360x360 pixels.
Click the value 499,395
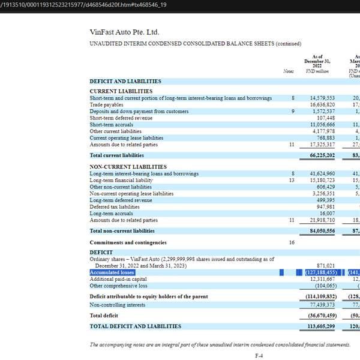coord(326,200)
